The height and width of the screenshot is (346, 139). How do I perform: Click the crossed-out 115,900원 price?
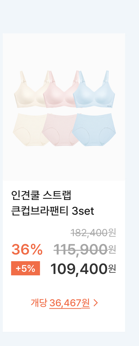pos(85,249)
